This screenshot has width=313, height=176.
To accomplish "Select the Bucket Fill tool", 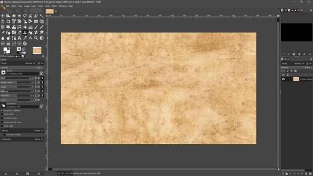I will [x=25, y=27].
